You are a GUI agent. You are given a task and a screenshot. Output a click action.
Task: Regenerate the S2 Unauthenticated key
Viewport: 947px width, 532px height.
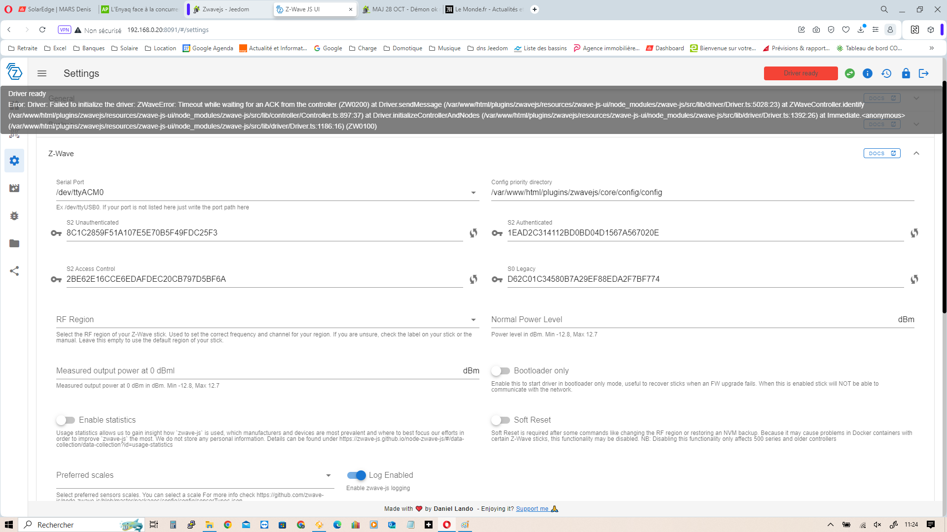coord(473,233)
